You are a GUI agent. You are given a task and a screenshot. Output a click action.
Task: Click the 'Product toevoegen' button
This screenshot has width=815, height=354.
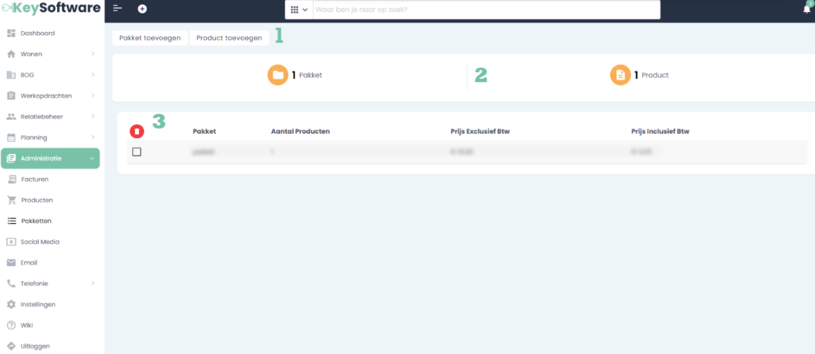click(229, 38)
